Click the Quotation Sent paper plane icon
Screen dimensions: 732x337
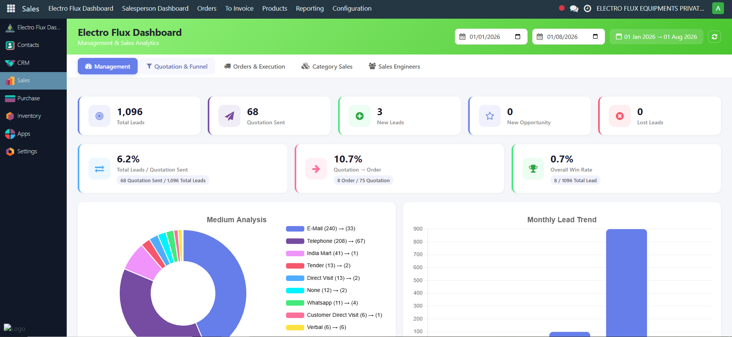click(x=230, y=116)
